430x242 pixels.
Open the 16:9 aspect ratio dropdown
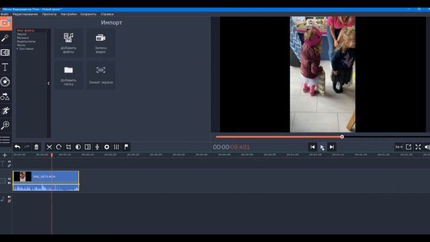(398, 147)
